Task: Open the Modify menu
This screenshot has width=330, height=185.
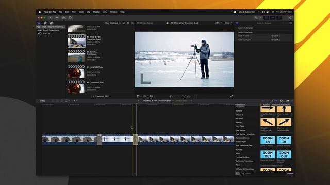Action: pos(96,12)
